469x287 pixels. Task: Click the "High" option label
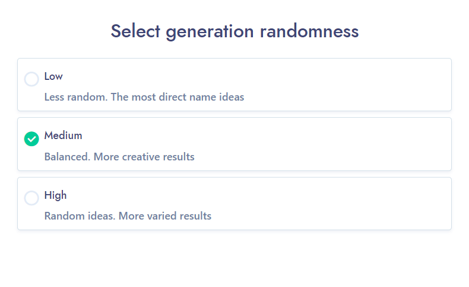[55, 195]
